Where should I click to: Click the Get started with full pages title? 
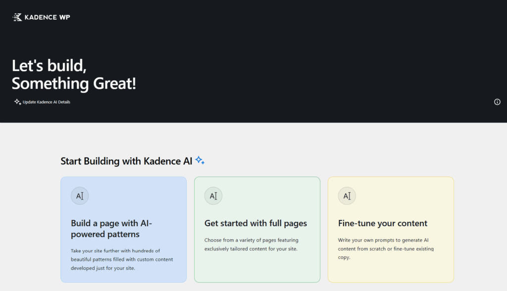[255, 223]
